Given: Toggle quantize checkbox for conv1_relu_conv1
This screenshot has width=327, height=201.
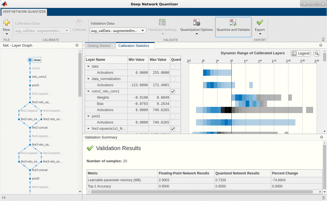Looking at the screenshot, I should point(173,91).
